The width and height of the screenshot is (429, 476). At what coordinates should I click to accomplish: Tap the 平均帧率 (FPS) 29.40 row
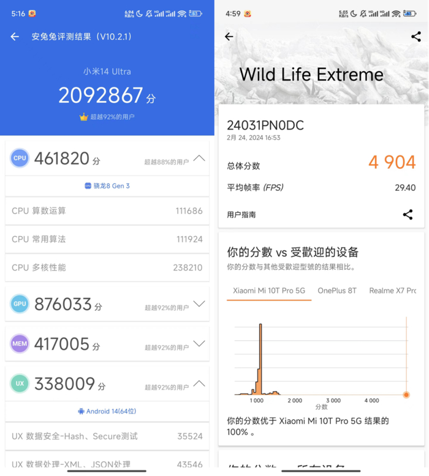321,188
